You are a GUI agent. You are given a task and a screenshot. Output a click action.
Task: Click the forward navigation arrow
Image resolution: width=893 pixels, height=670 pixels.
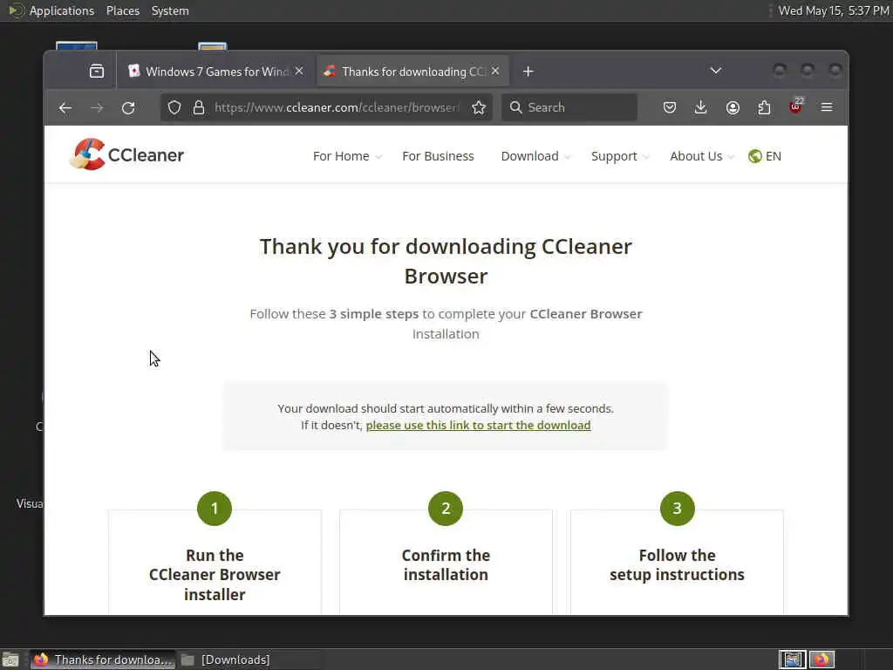97,107
